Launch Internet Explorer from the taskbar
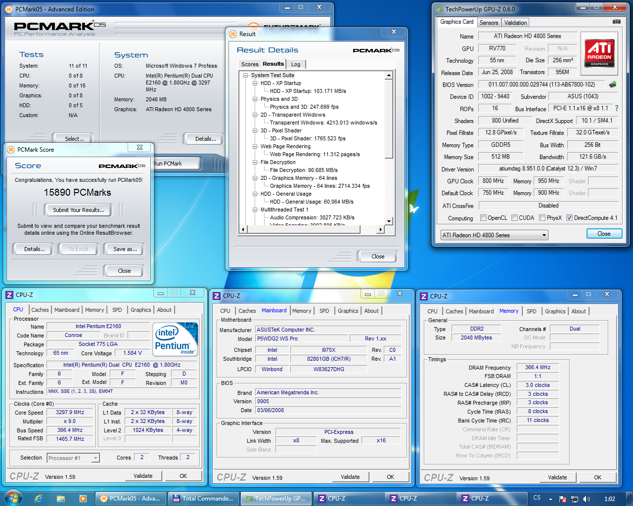 (39, 499)
